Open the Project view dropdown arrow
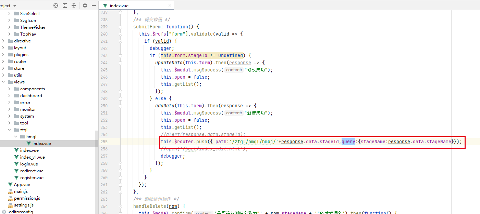The height and width of the screenshot is (214, 480). [x=14, y=6]
